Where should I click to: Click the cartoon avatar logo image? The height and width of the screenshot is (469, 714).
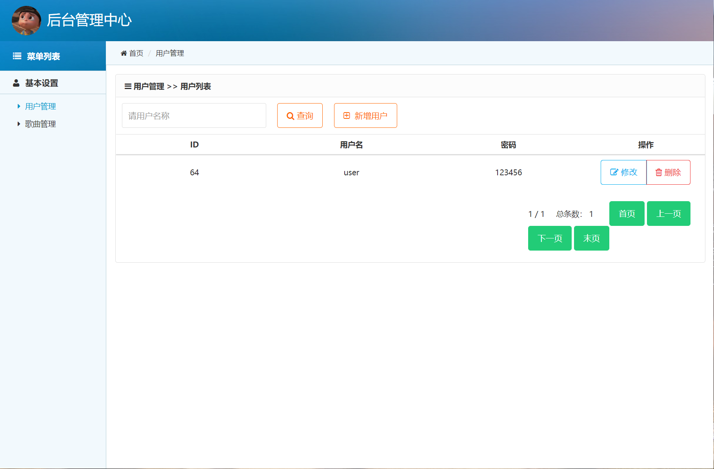tap(26, 20)
